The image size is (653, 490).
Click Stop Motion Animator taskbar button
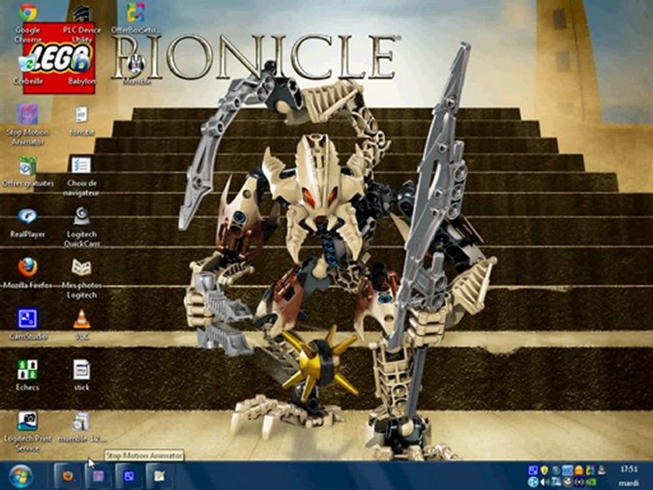pyautogui.click(x=98, y=476)
